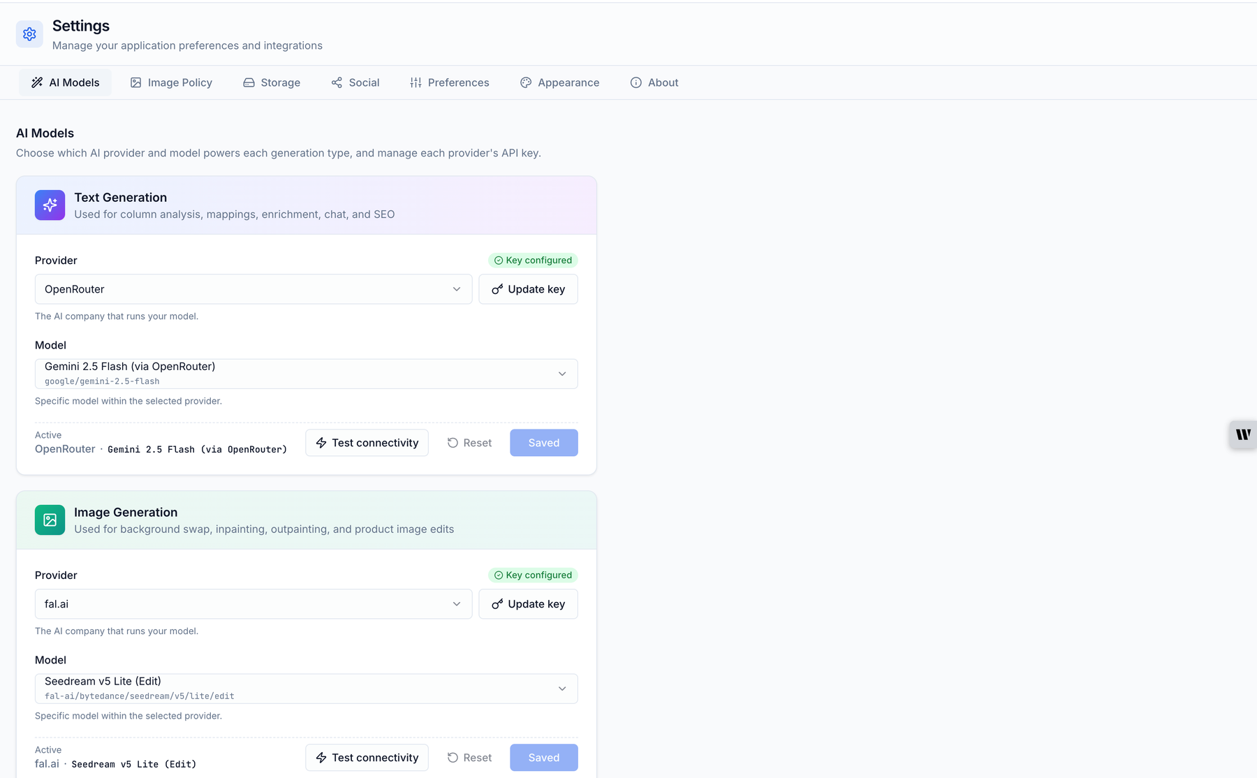This screenshot has height=778, width=1257.
Task: Click the Preferences sliders icon
Action: [416, 82]
